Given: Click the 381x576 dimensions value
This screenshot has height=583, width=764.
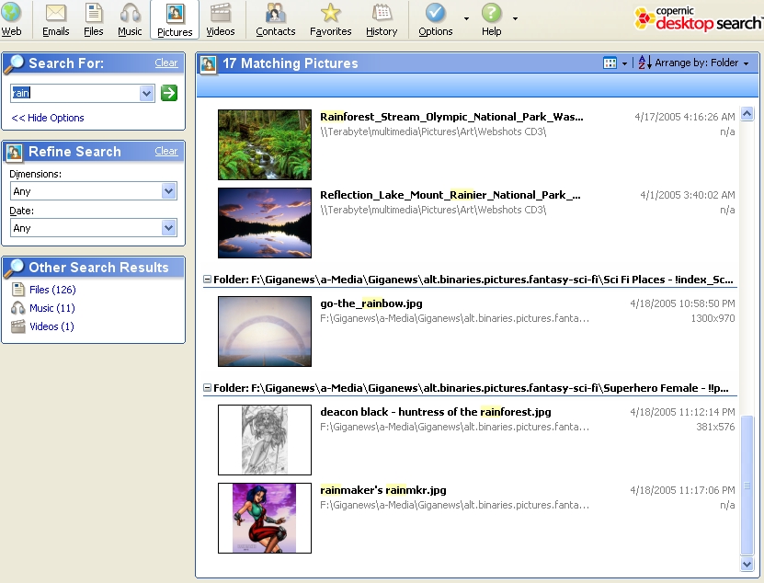Looking at the screenshot, I should click(715, 427).
